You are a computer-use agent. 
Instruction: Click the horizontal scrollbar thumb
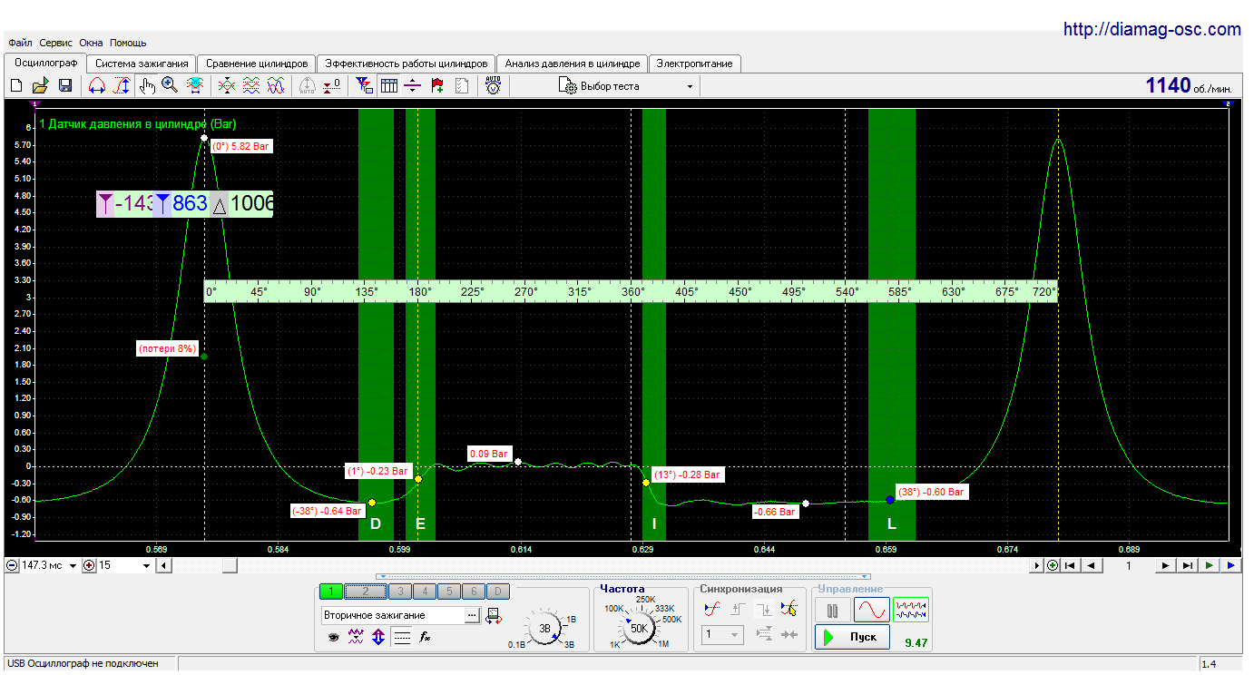pos(230,566)
